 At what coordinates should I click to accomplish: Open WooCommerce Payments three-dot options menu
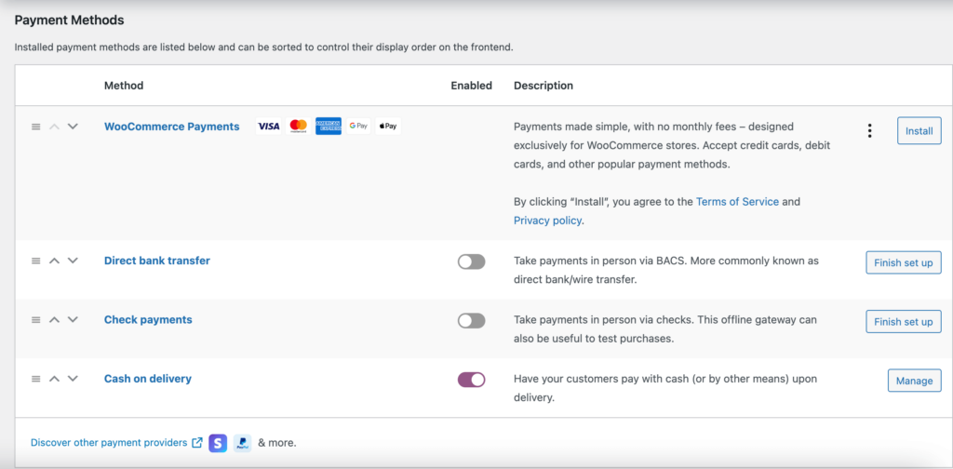point(869,131)
